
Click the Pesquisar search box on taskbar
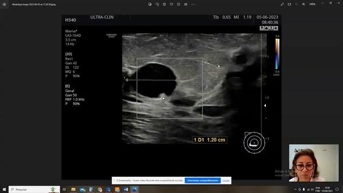coord(34,189)
